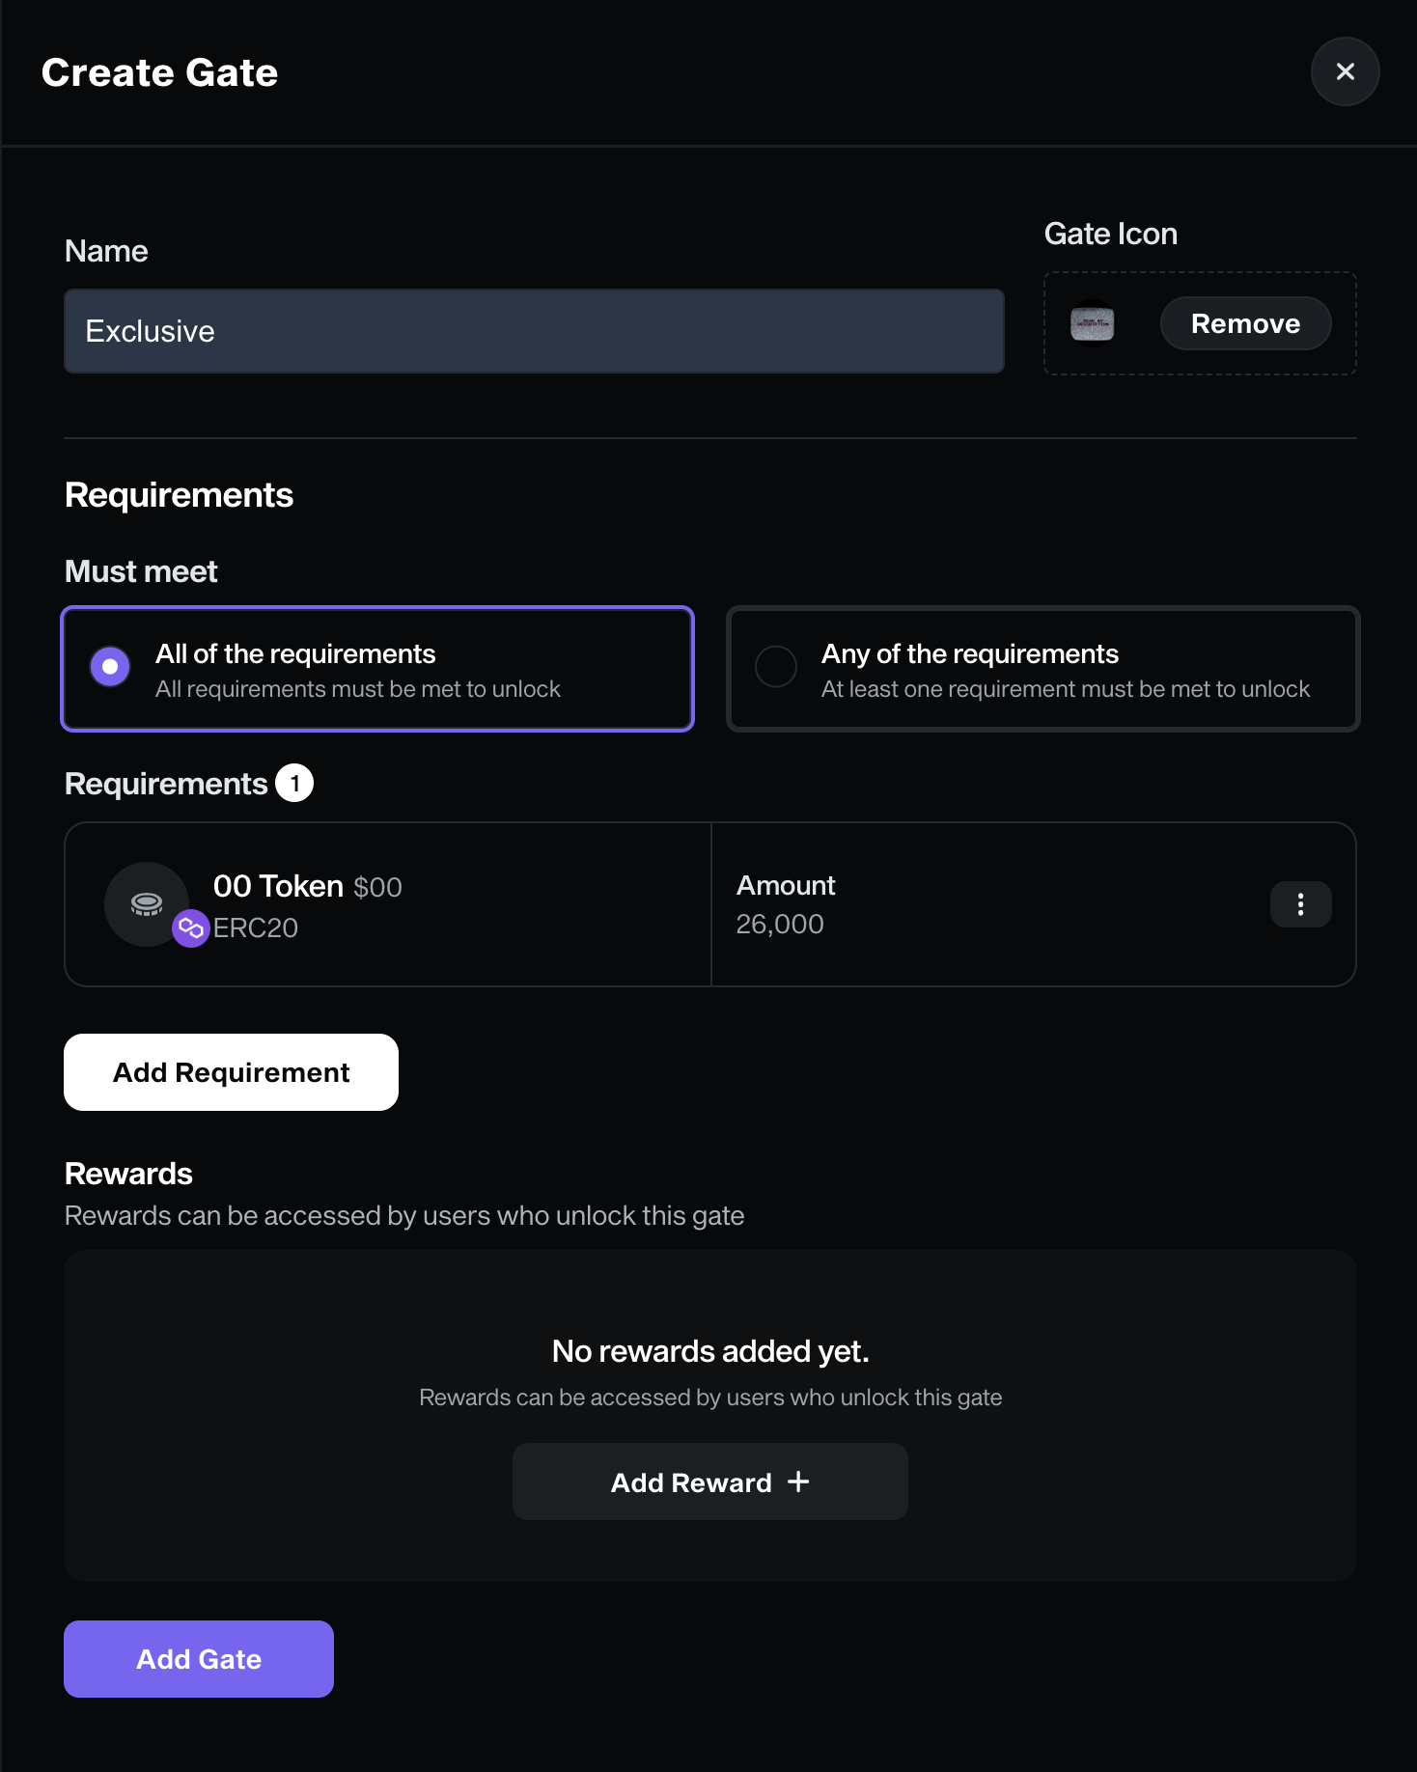
Task: Close the Create Gate dialog
Action: (x=1345, y=71)
